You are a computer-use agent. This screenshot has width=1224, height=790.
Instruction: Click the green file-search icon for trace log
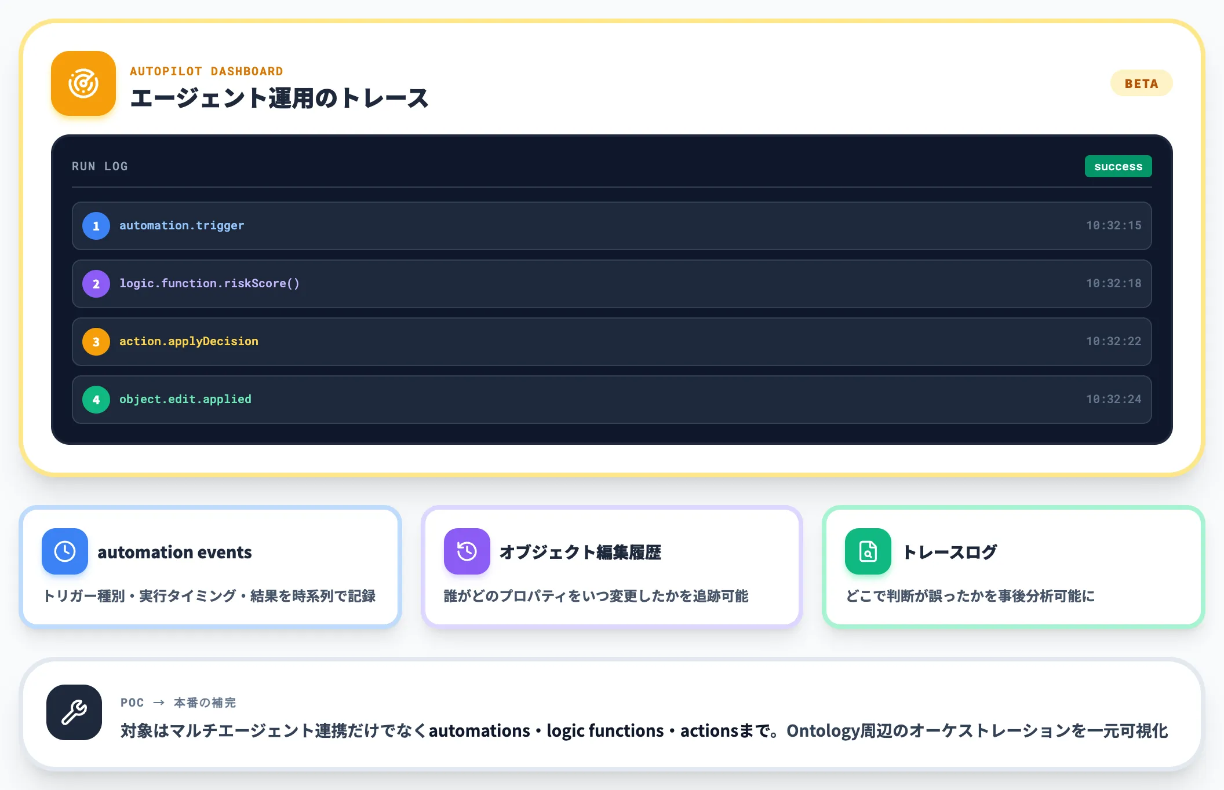click(868, 551)
